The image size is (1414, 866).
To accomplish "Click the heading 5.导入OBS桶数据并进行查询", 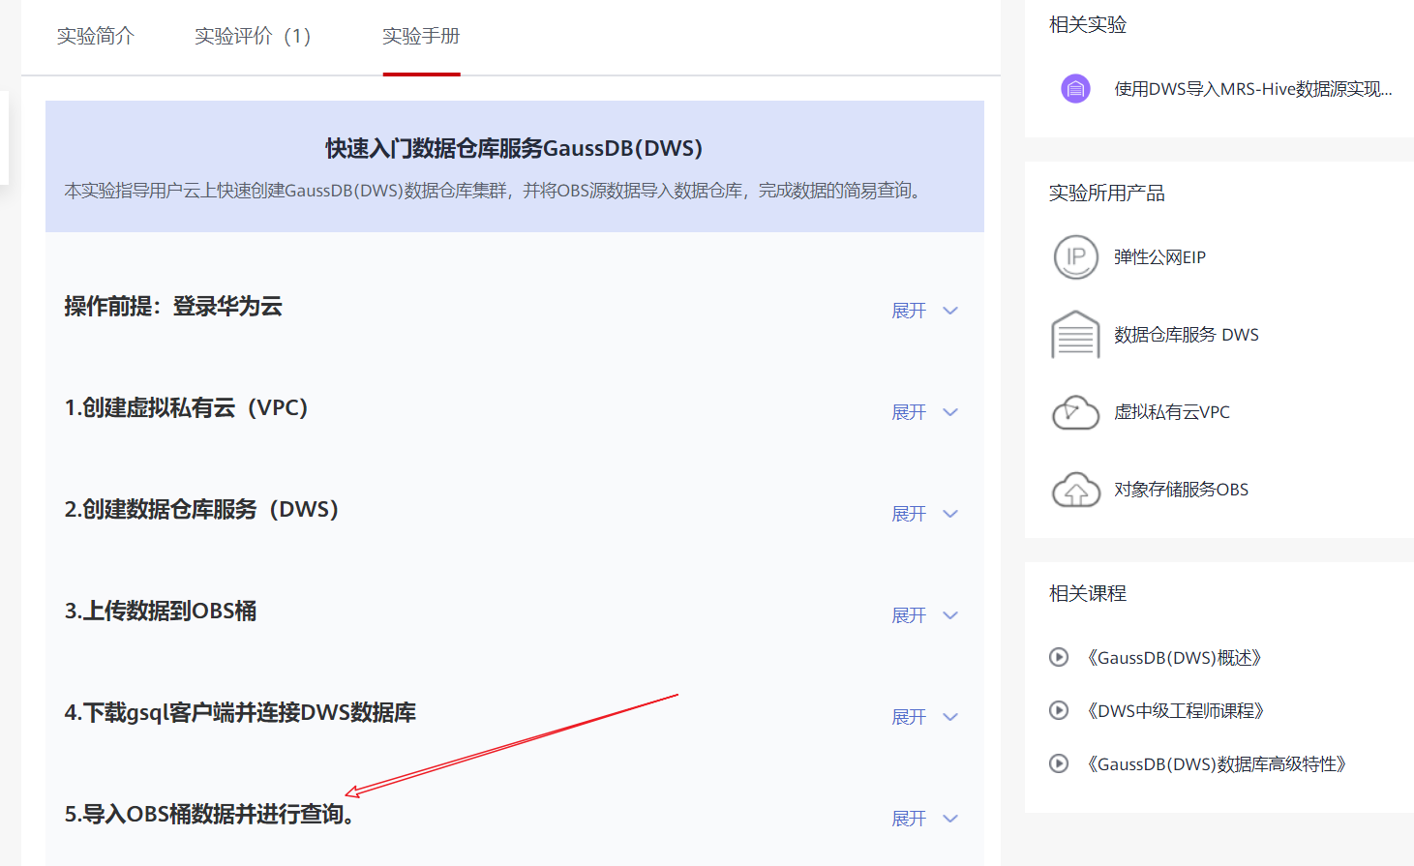I will pyautogui.click(x=209, y=815).
